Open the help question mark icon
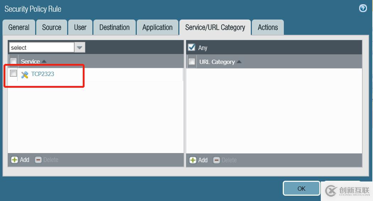The height and width of the screenshot is (201, 373). click(x=363, y=8)
